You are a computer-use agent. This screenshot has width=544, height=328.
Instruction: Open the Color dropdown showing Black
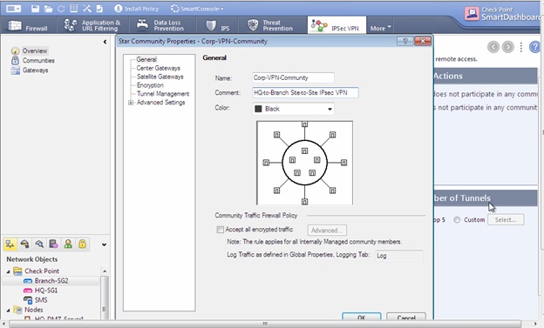click(x=293, y=109)
